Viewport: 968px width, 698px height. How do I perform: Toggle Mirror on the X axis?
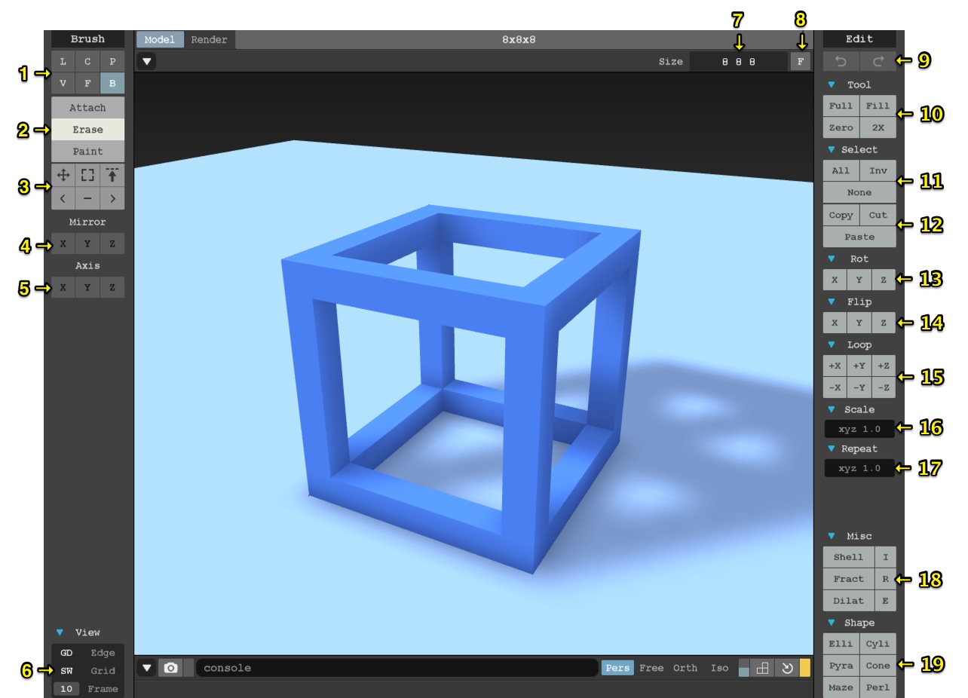click(63, 244)
